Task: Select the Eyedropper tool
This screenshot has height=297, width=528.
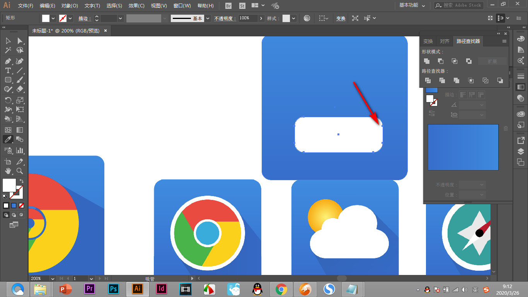Action: 8,139
